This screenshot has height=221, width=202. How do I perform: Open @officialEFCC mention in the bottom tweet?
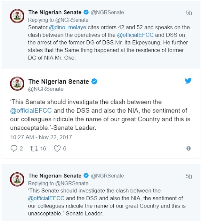click(46, 198)
